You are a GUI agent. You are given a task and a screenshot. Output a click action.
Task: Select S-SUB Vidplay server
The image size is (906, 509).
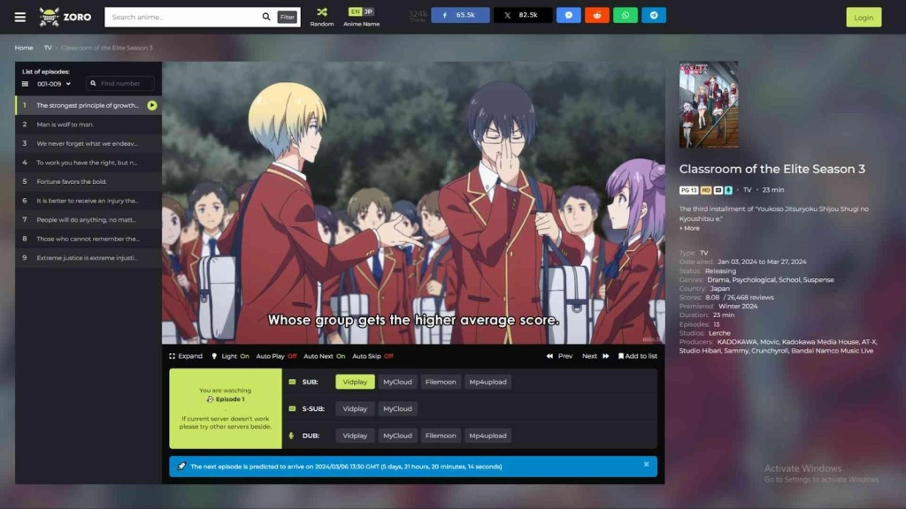[355, 408]
